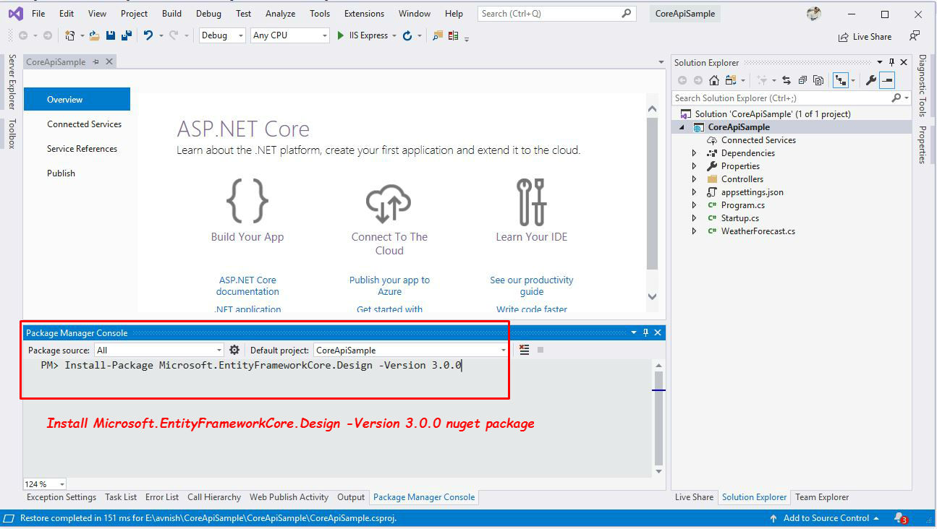Toggle auto-hide pin on Solution Explorer
The image size is (937, 529).
click(x=892, y=62)
